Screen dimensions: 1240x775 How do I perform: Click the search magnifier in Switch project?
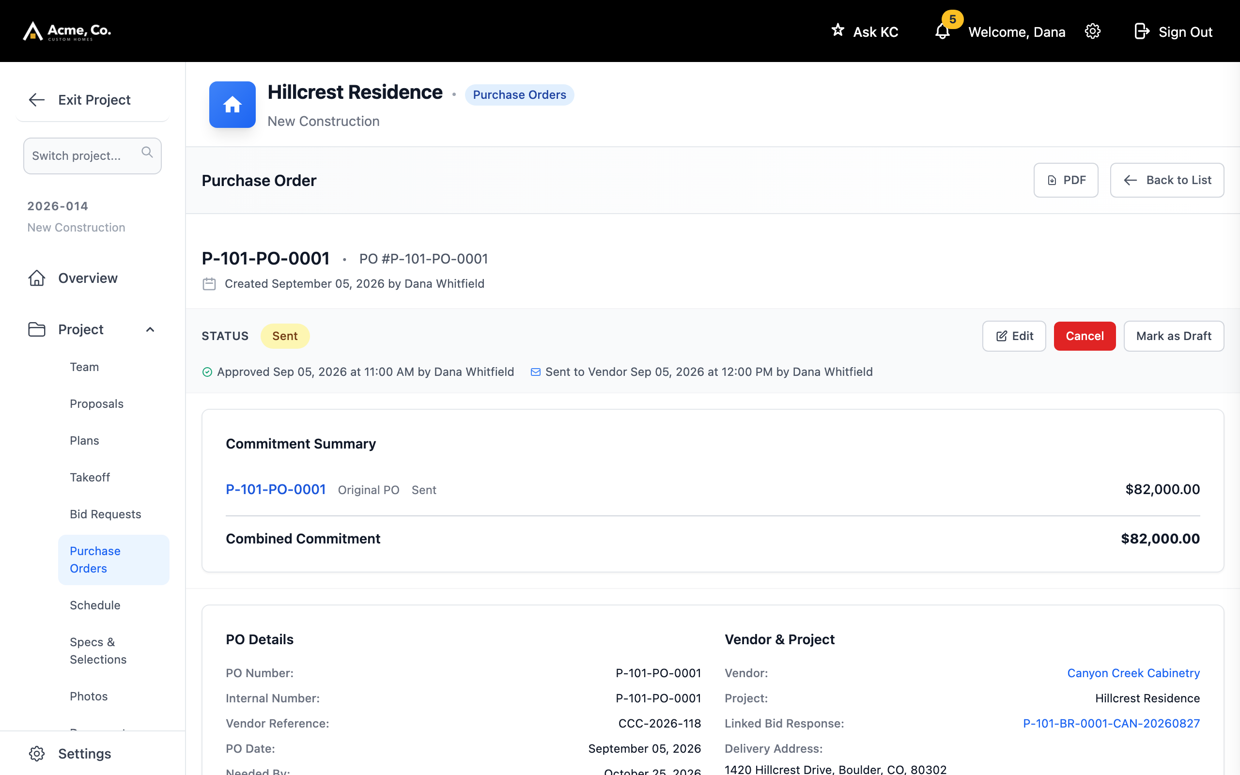tap(147, 152)
